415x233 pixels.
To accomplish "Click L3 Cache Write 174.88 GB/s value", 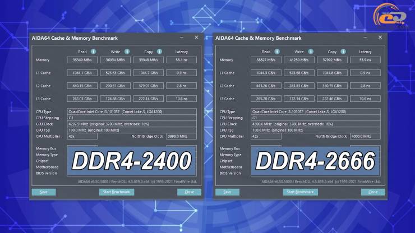I will tap(115, 99).
